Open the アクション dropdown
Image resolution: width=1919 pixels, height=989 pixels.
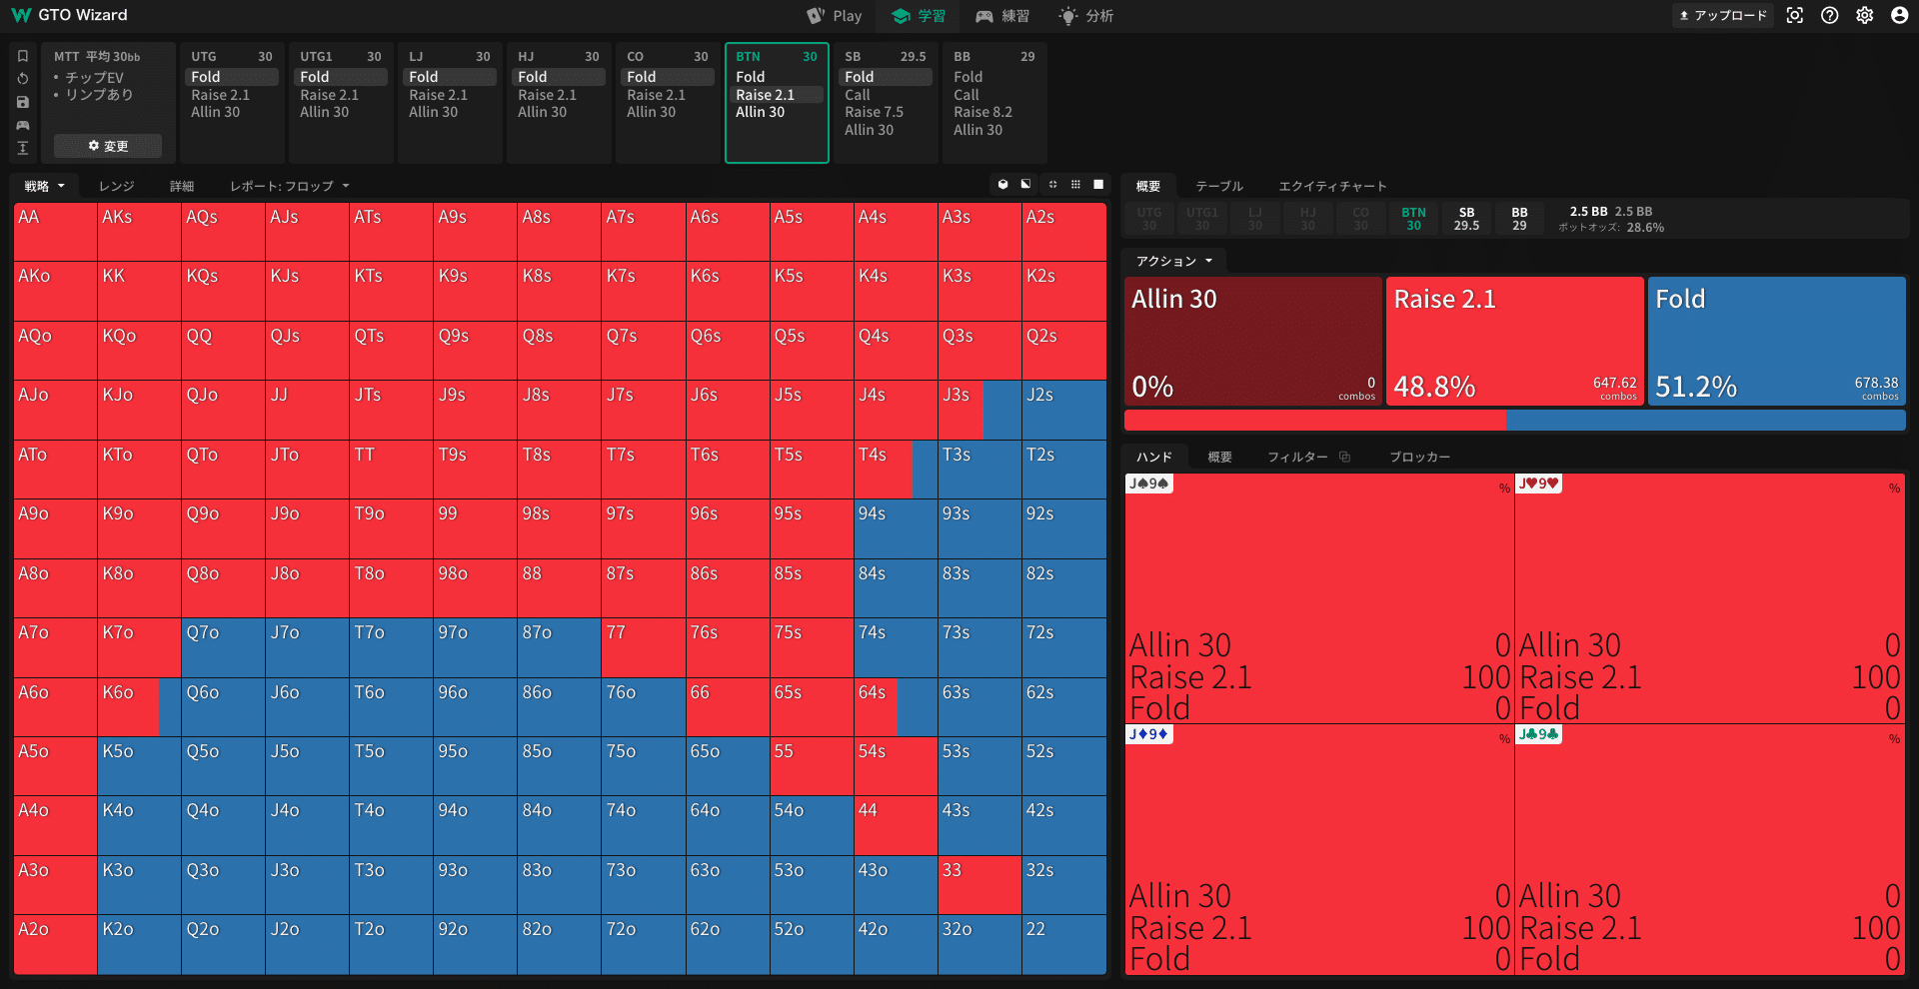(x=1174, y=261)
